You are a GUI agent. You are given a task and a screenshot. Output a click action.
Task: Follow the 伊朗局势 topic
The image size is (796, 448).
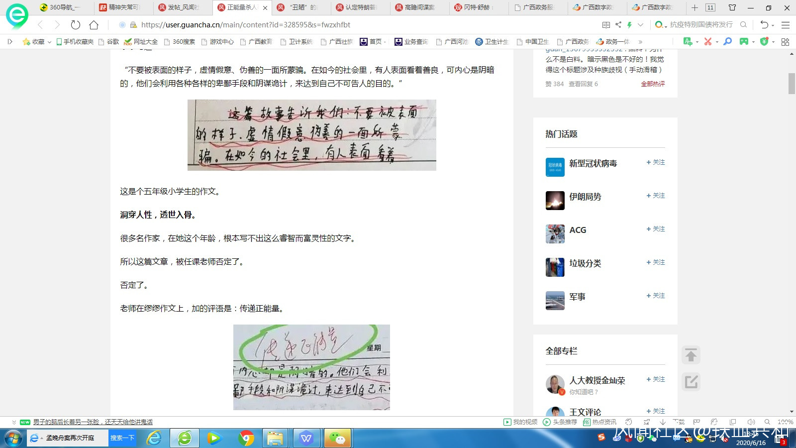[656, 196]
